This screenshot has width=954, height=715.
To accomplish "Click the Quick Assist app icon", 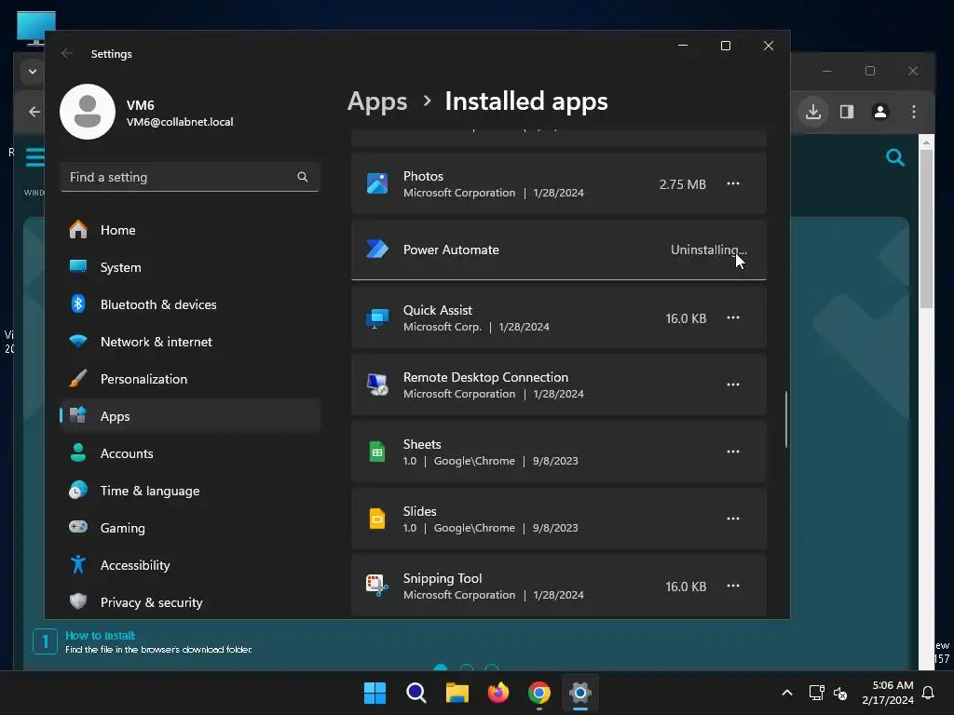I will (x=377, y=318).
